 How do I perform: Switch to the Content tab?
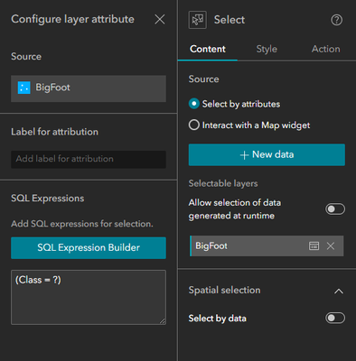point(208,49)
